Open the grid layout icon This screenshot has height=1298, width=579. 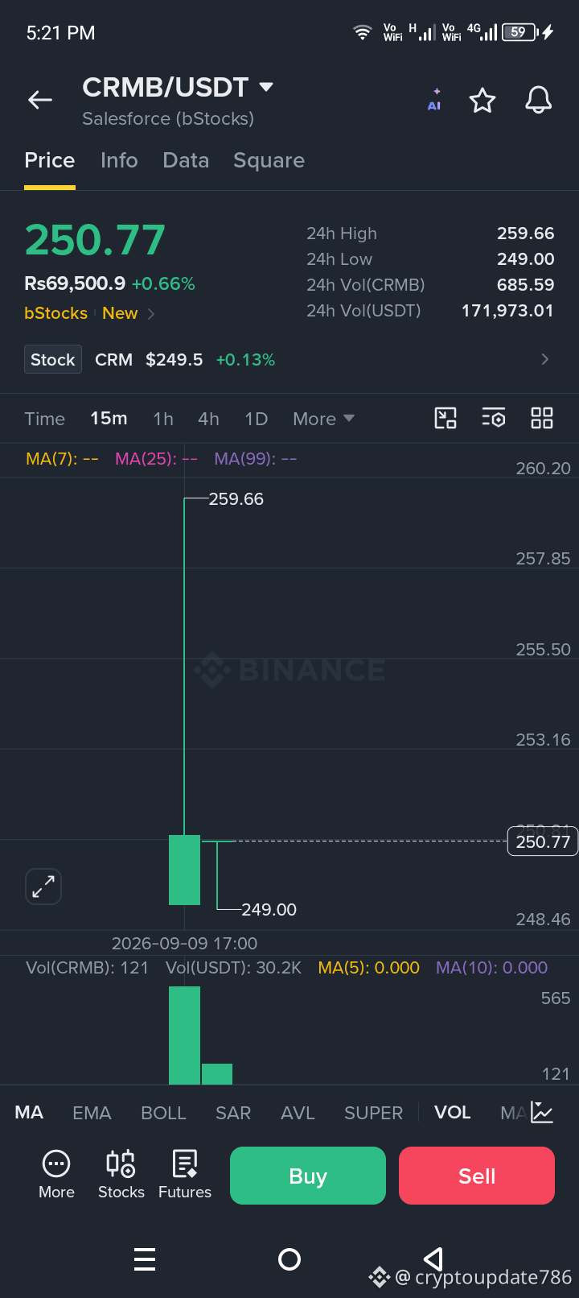542,418
